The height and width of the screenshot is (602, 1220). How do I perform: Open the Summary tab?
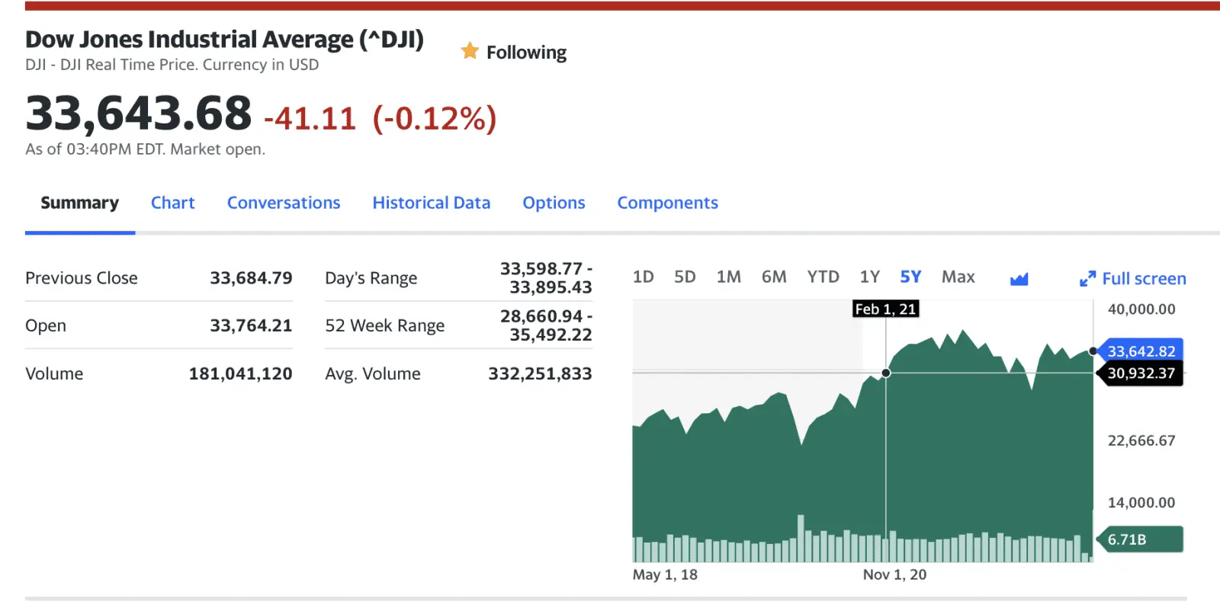(79, 203)
